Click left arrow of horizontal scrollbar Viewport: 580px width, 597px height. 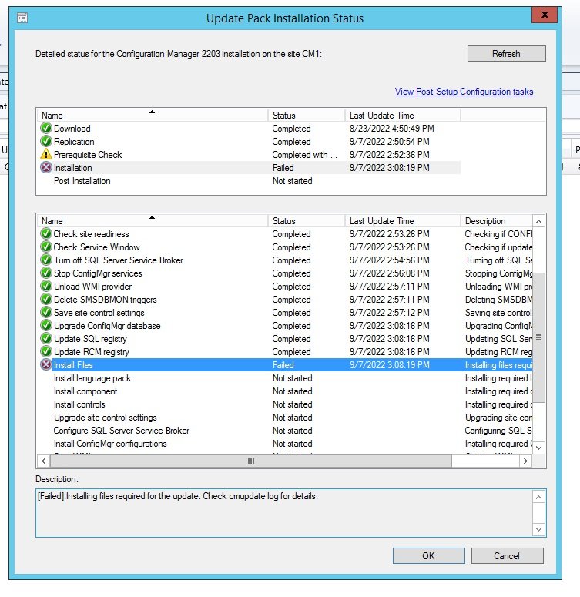pos(44,461)
